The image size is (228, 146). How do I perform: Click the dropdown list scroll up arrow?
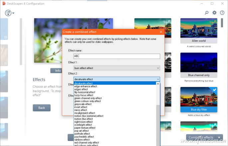pyautogui.click(x=158, y=84)
